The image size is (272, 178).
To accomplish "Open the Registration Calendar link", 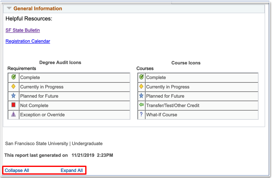I will coord(28,41).
